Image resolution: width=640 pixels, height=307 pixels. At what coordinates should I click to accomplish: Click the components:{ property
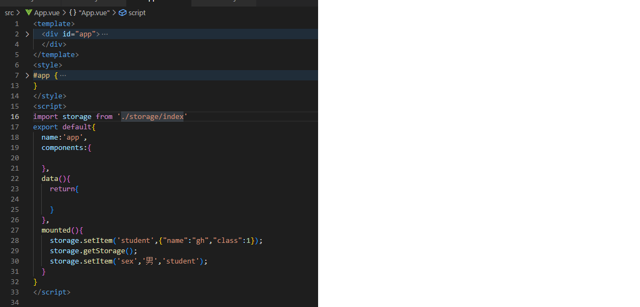pyautogui.click(x=66, y=148)
